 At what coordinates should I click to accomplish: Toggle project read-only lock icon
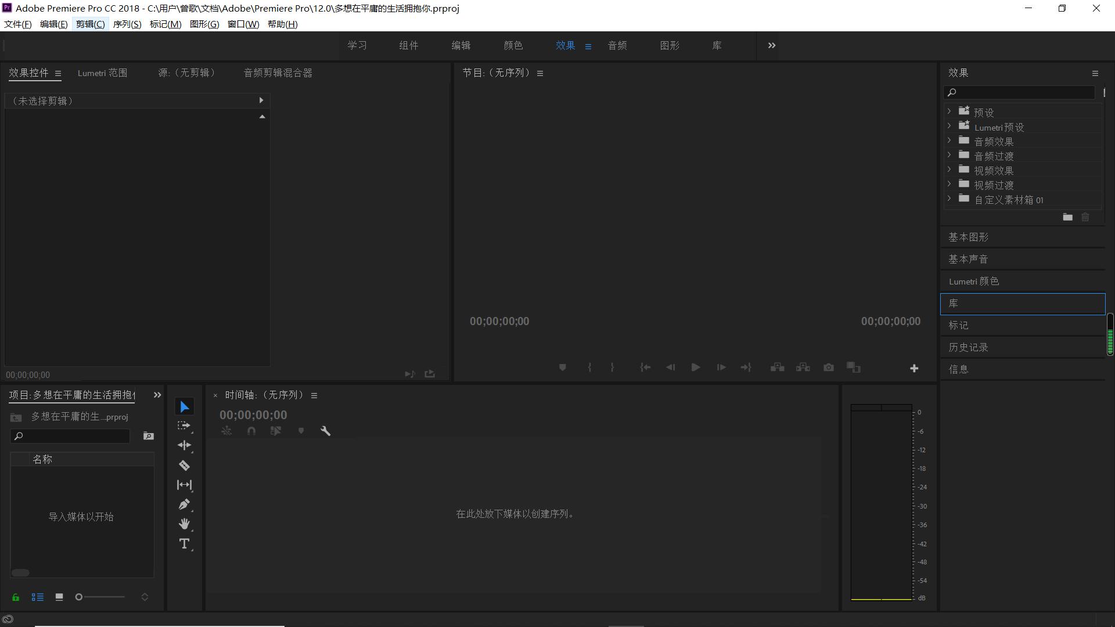16,597
